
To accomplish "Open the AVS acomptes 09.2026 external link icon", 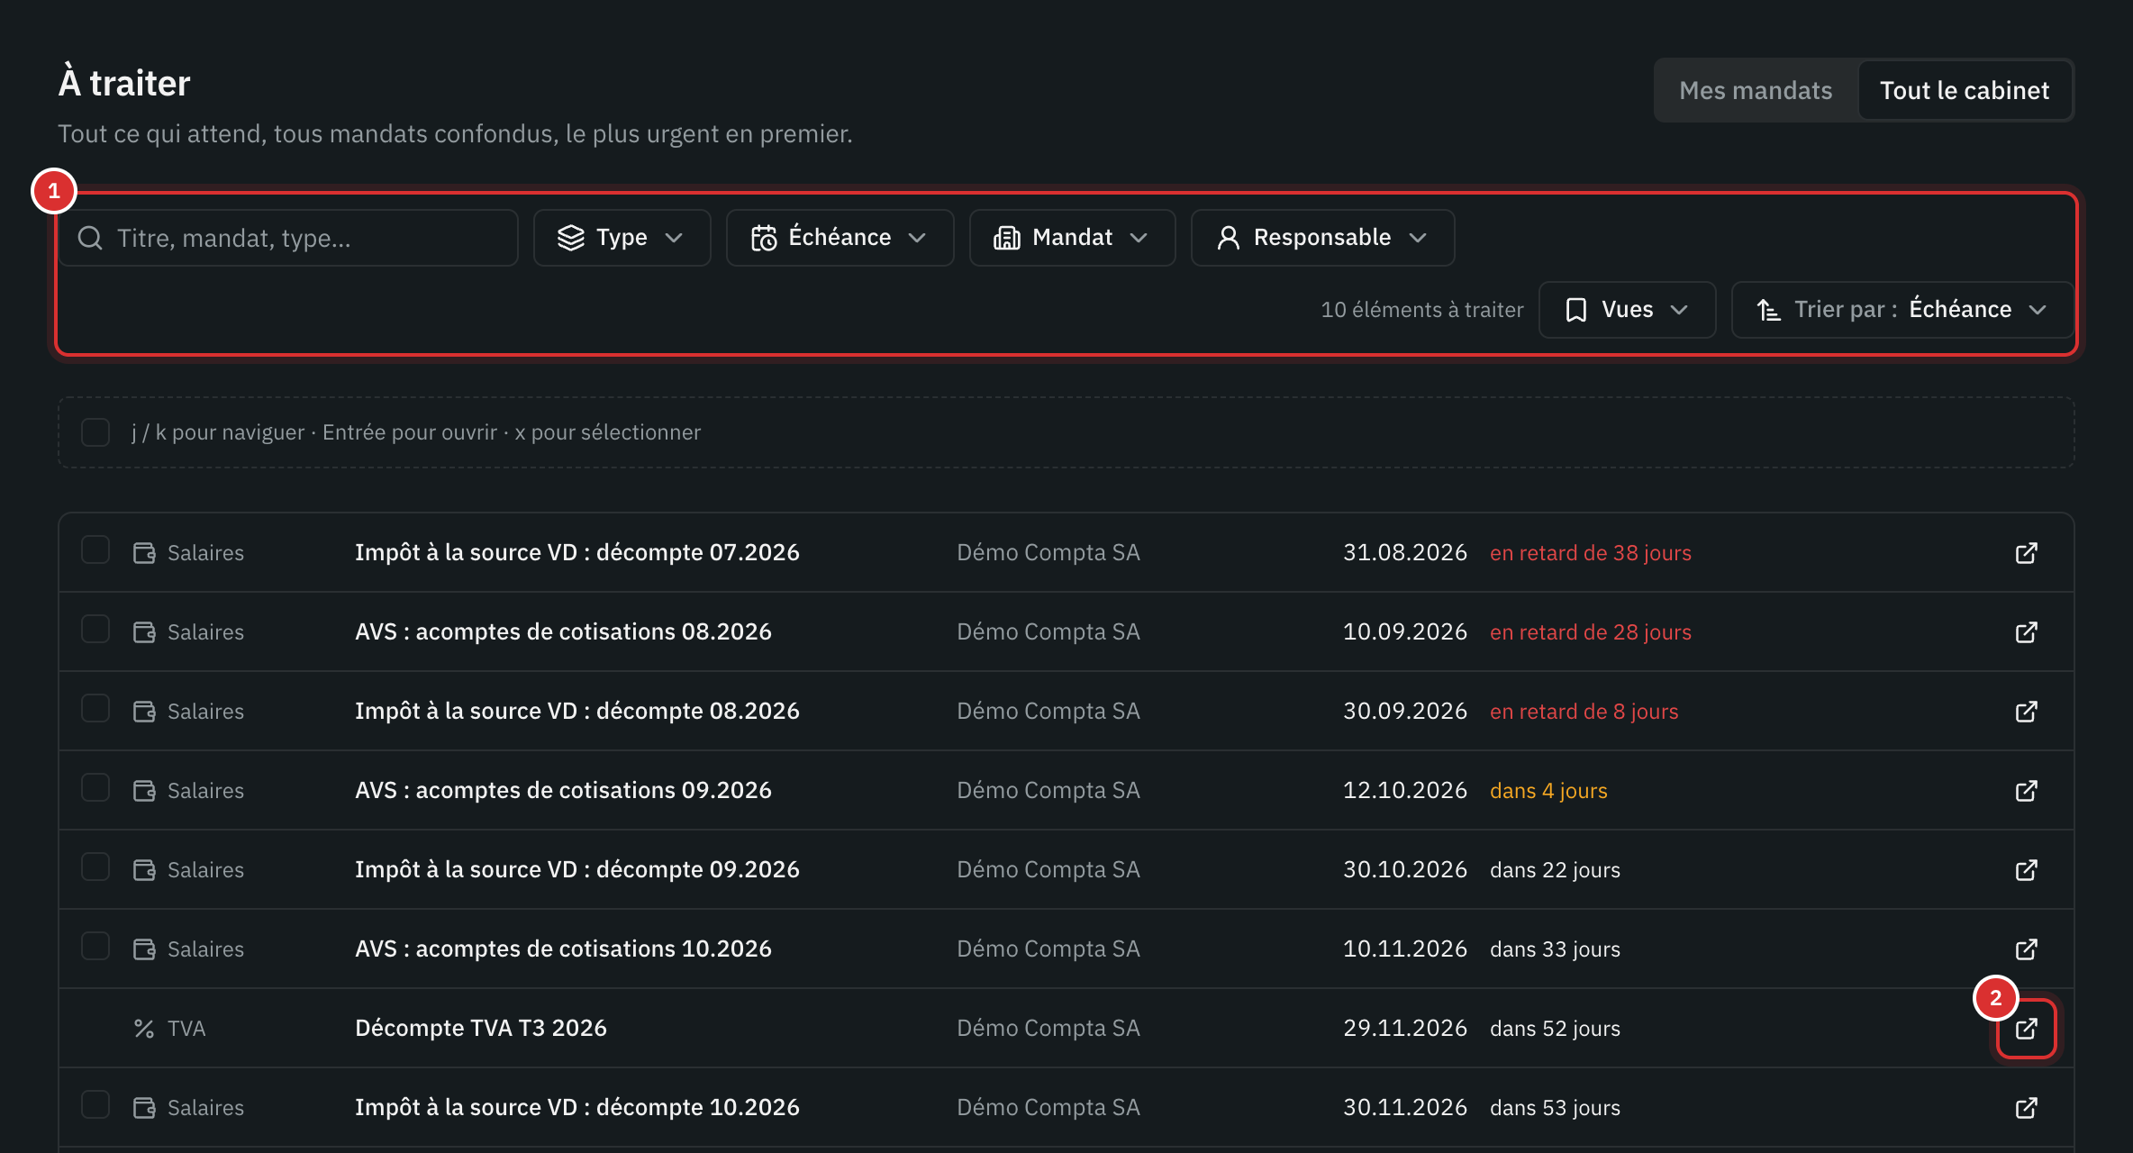I will (x=2026, y=791).
